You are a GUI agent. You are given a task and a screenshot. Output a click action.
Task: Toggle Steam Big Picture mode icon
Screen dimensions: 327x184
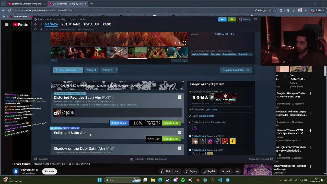(x=255, y=19)
